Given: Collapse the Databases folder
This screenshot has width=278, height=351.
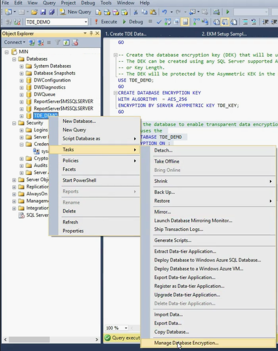Looking at the screenshot, I should 14,59.
